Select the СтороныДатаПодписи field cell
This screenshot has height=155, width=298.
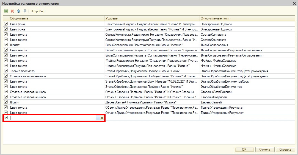coord(247,92)
